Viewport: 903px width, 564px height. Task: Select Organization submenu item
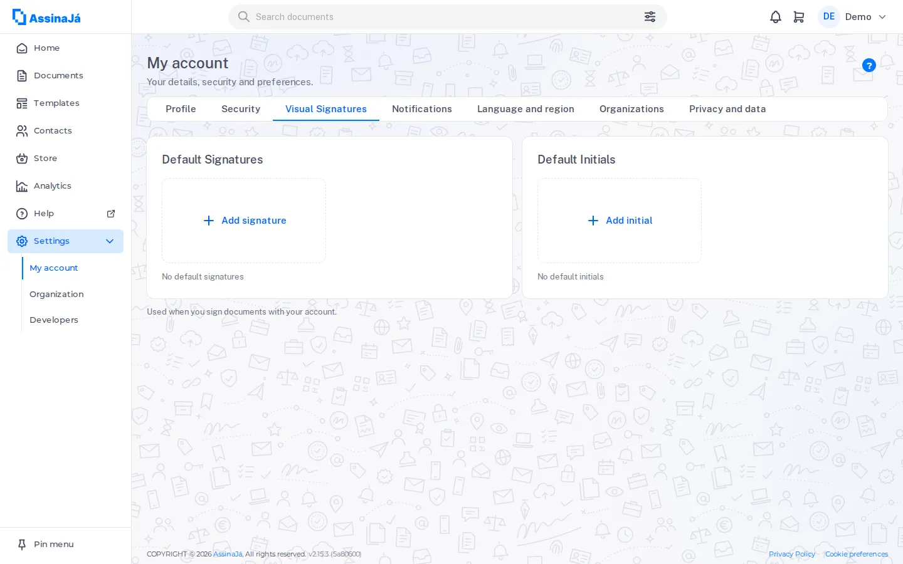tap(56, 295)
